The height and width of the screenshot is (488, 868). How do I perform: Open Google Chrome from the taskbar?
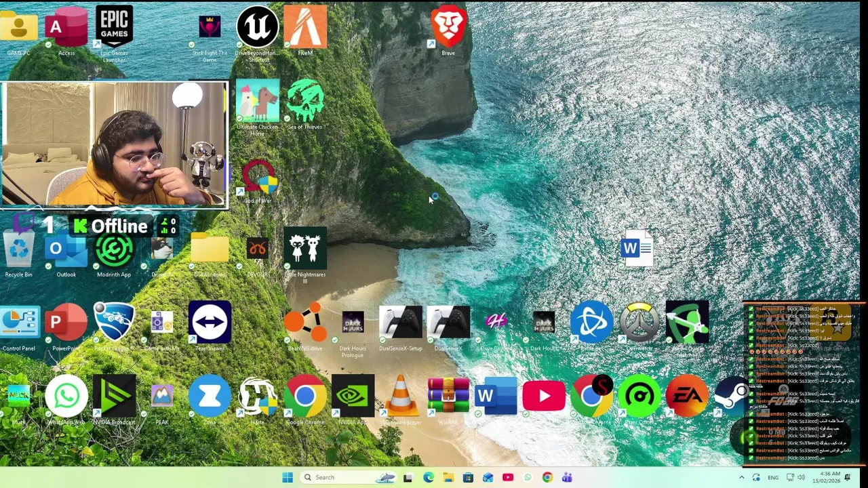pyautogui.click(x=547, y=477)
